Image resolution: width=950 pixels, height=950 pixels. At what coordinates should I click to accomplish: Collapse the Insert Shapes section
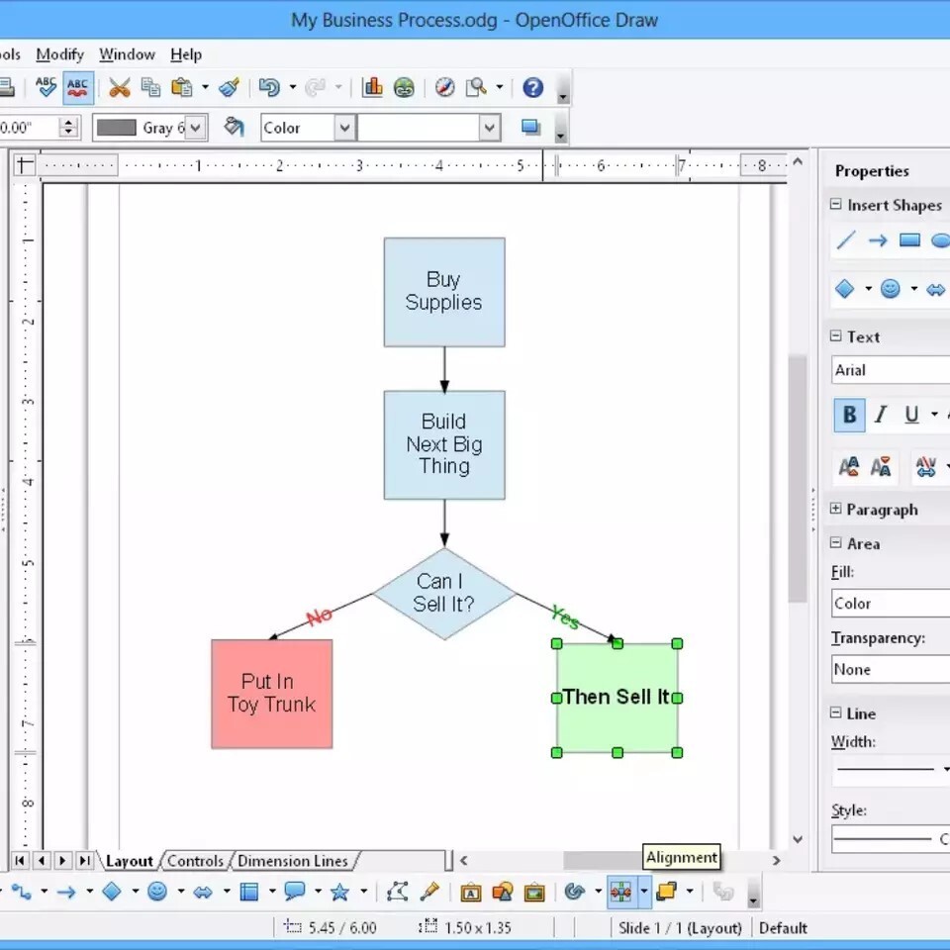[x=835, y=204]
